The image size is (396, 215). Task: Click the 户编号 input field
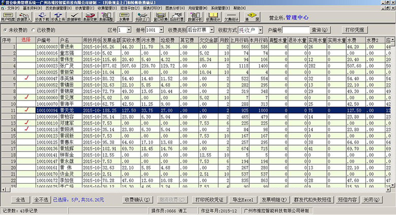click(295, 30)
